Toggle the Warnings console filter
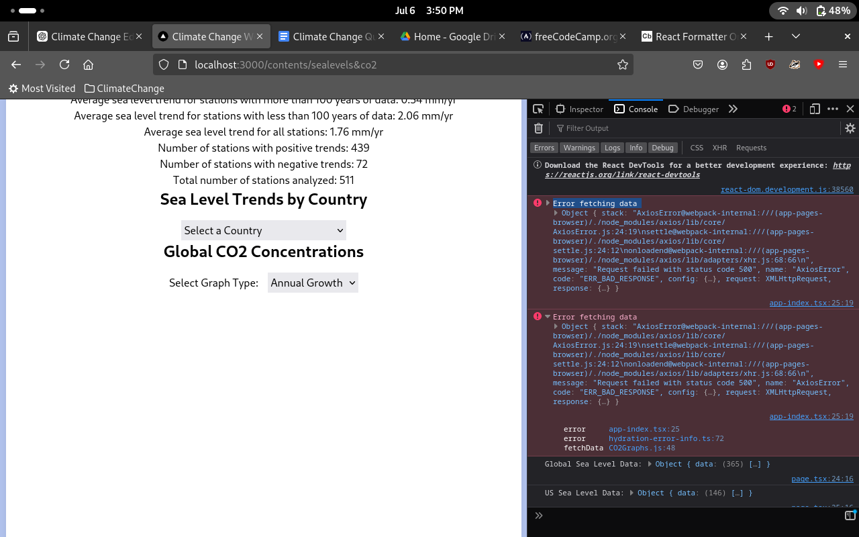The image size is (859, 537). point(578,148)
